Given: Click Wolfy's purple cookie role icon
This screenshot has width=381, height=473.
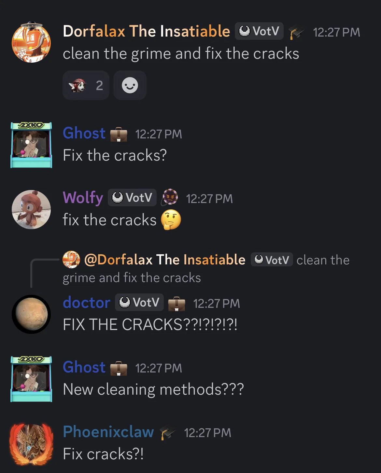Looking at the screenshot, I should [170, 197].
